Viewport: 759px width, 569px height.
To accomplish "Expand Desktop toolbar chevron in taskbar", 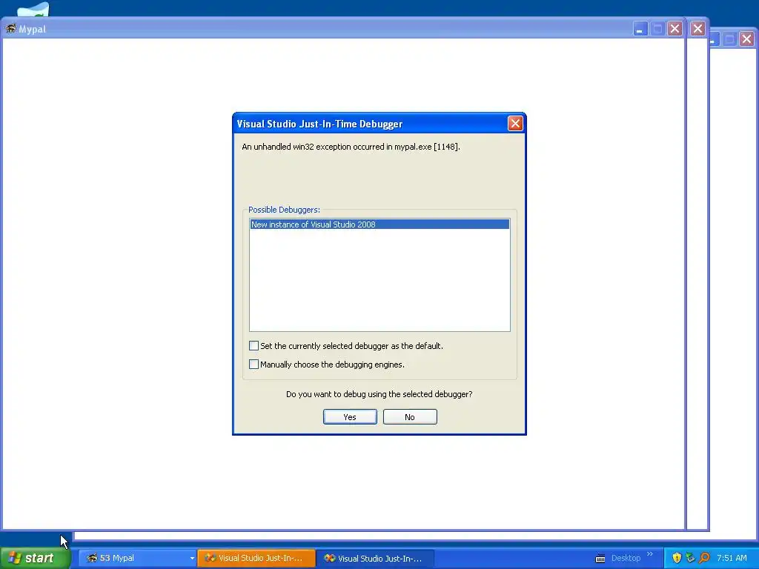I will tap(649, 554).
